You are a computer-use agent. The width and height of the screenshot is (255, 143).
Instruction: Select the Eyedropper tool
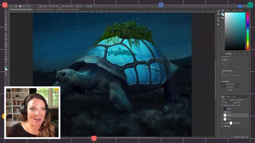tap(6, 27)
